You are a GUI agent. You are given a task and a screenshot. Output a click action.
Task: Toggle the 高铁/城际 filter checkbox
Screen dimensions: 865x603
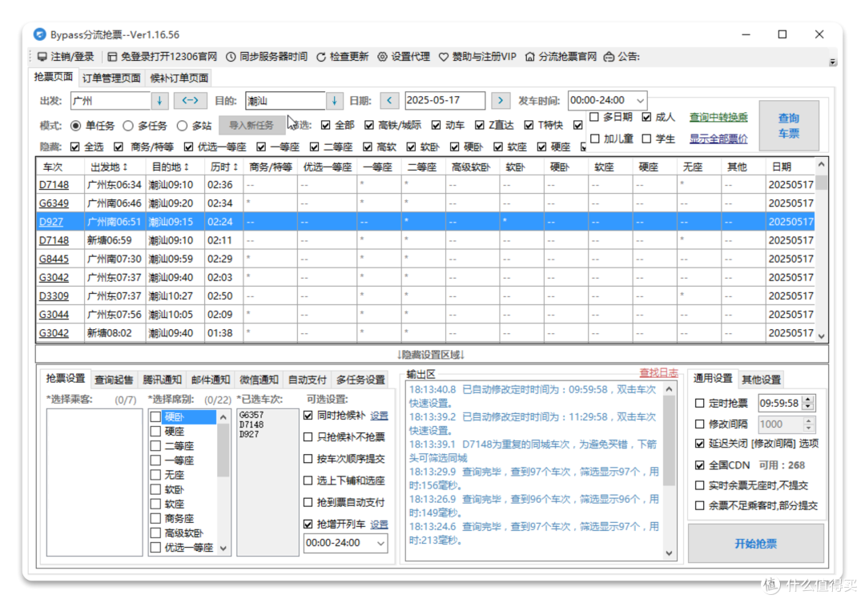(369, 125)
